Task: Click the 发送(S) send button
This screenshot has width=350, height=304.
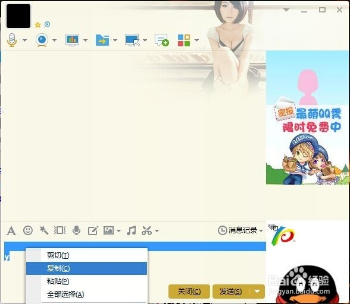Action: coord(231,292)
